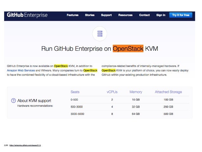Click the Attached Storage column header
Image resolution: width=202 pixels, height=152 pixels.
[x=168, y=92]
